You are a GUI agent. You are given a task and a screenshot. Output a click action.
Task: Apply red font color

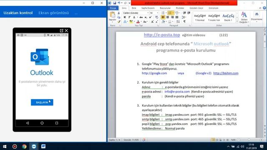[x=138, y=22]
